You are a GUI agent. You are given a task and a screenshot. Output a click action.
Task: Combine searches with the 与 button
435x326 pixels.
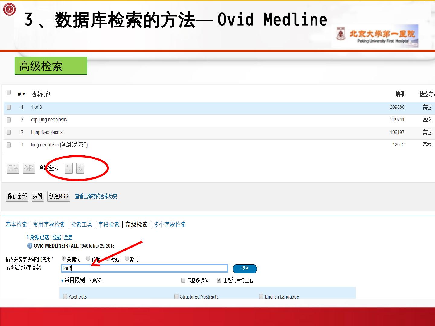pyautogui.click(x=69, y=168)
